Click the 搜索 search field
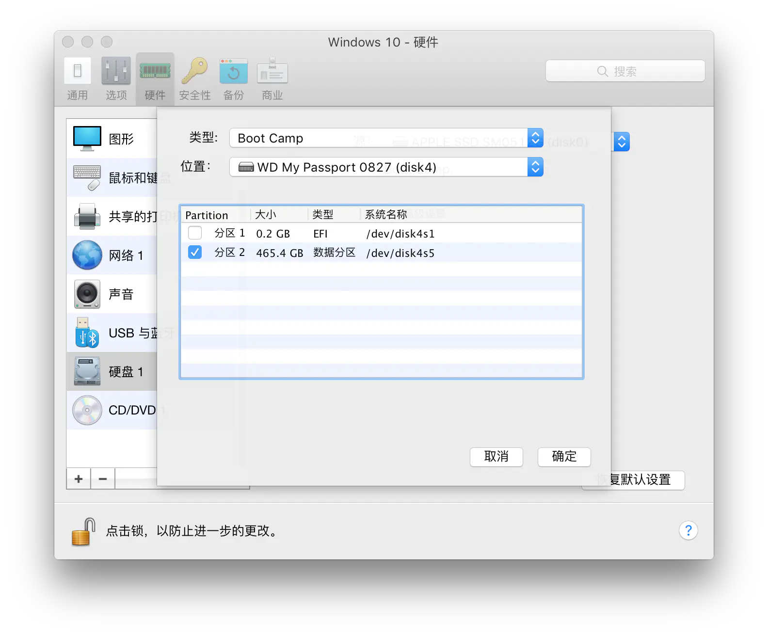 [x=625, y=71]
